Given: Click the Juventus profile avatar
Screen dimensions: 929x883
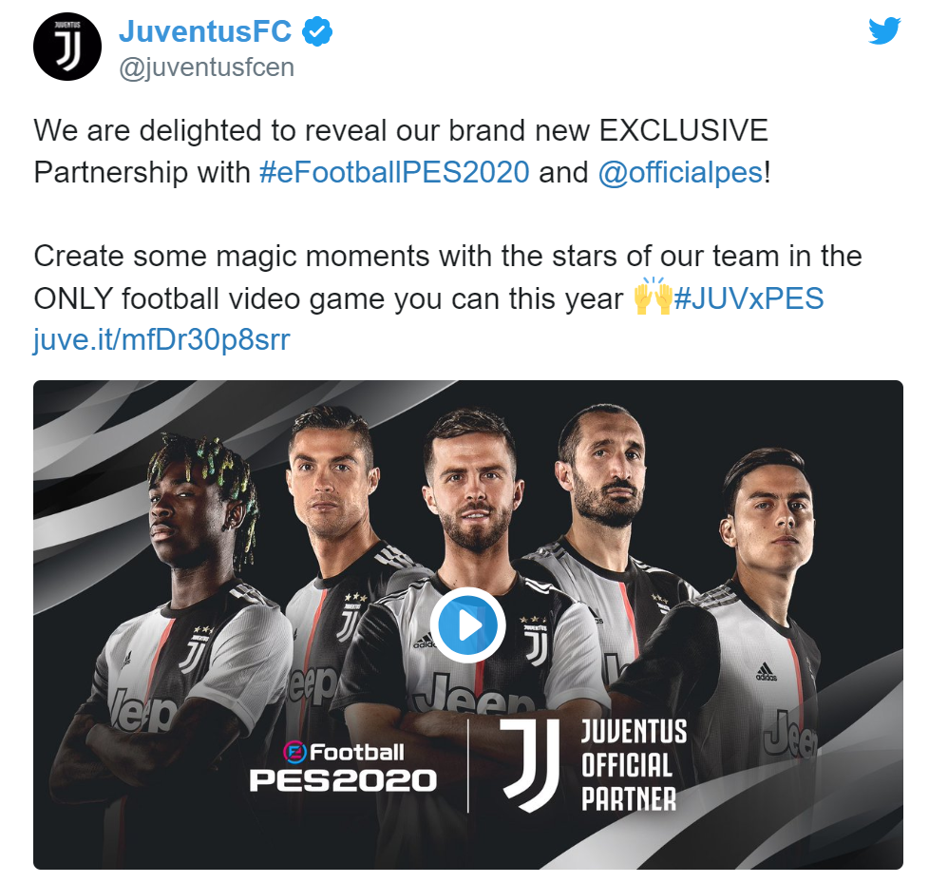Looking at the screenshot, I should pos(66,47).
